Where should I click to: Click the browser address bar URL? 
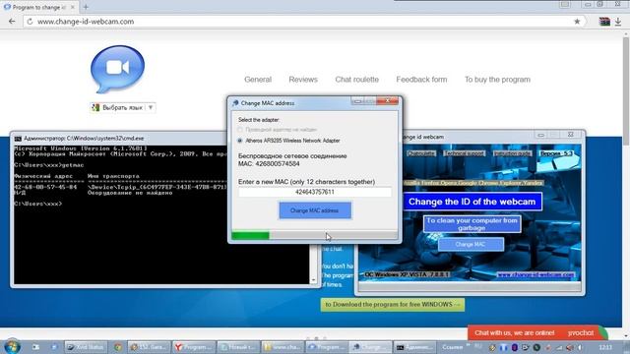pos(86,22)
